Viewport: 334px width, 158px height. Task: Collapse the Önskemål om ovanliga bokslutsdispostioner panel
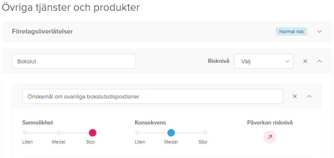pos(309,96)
